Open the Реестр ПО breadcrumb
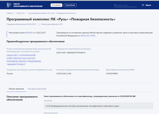 coord(20,13)
